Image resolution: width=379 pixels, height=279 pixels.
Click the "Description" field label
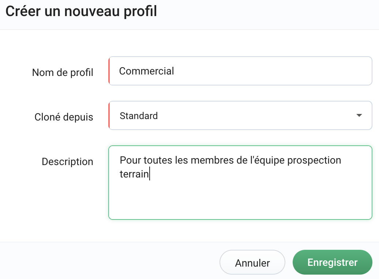click(x=67, y=161)
